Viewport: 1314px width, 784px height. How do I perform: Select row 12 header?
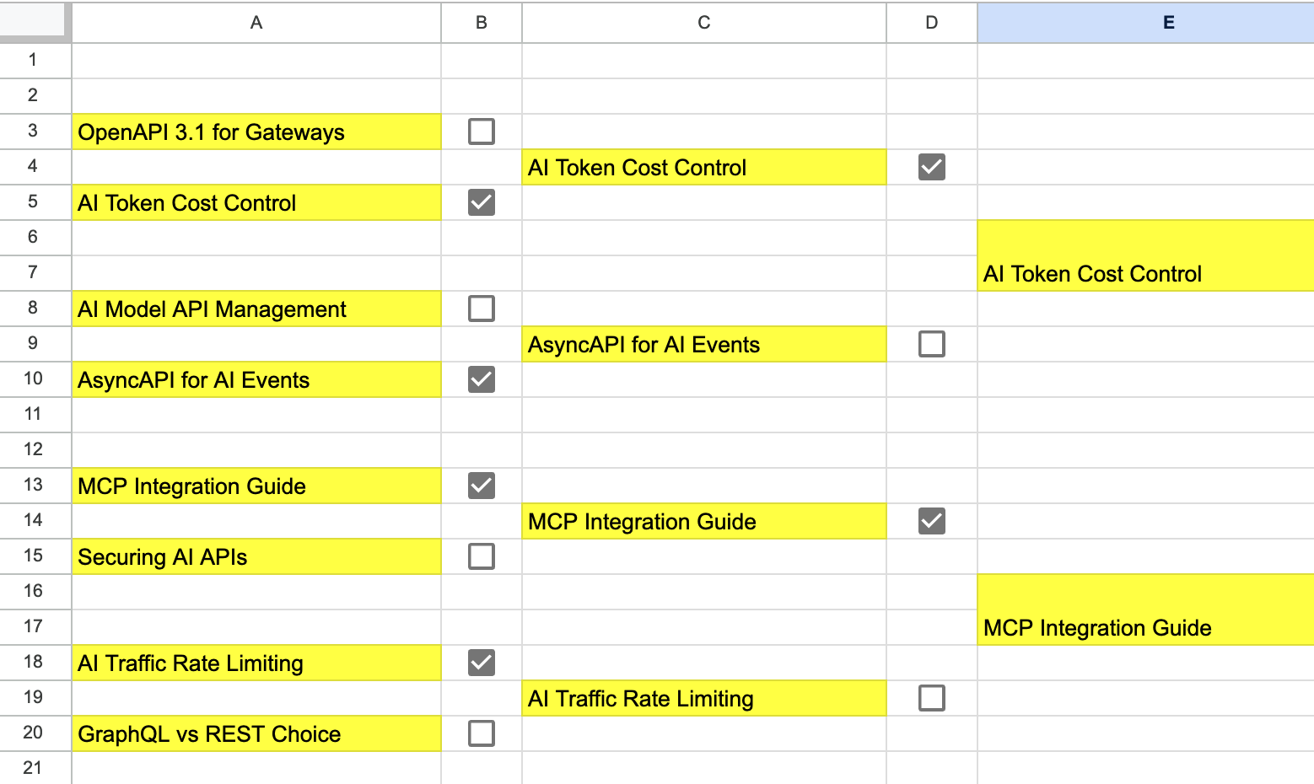coord(34,449)
